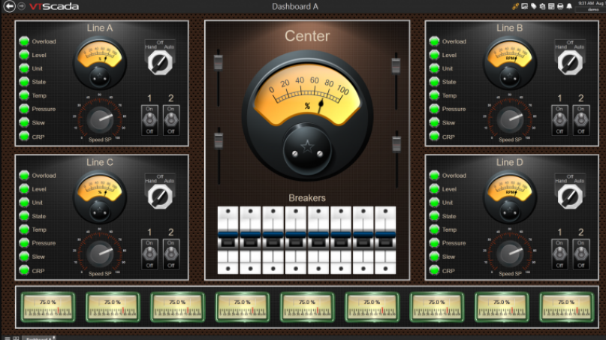Click the Line D Level indicator light
Screen dimensions: 606x340
(434, 189)
